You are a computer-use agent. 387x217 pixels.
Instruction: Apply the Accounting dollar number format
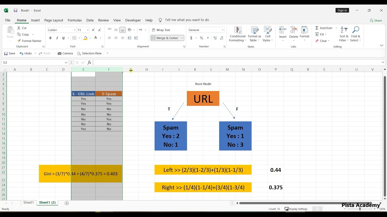191,38
